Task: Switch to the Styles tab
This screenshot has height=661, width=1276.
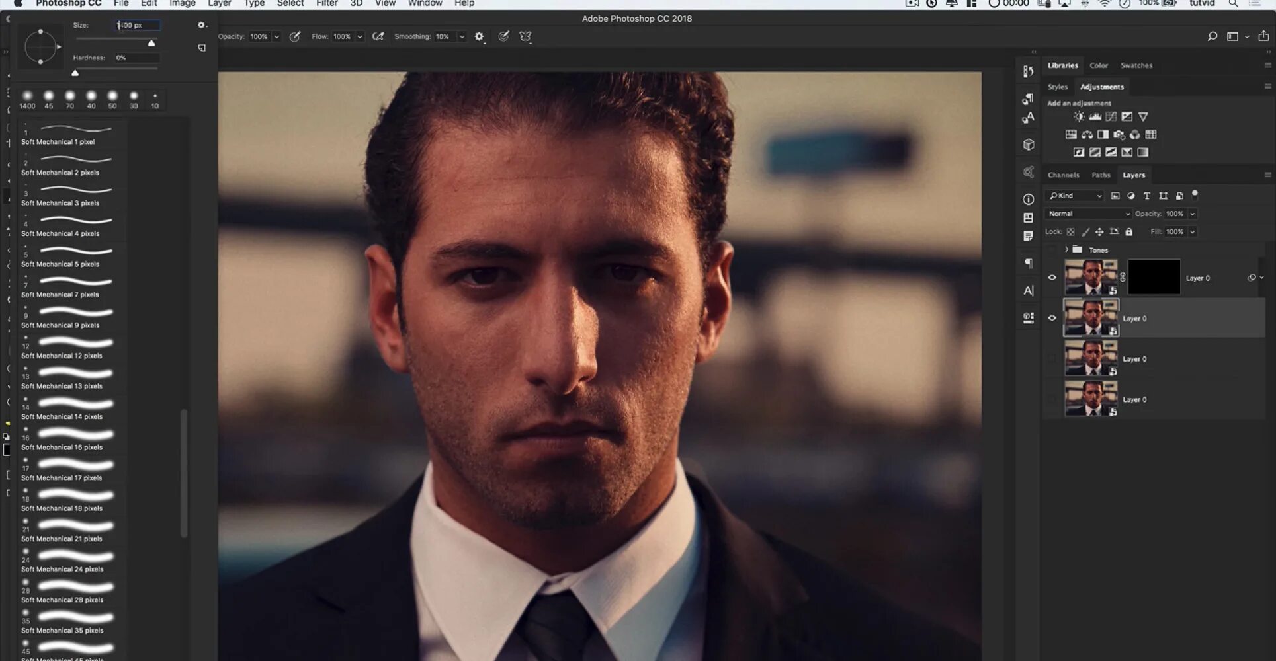Action: 1057,87
